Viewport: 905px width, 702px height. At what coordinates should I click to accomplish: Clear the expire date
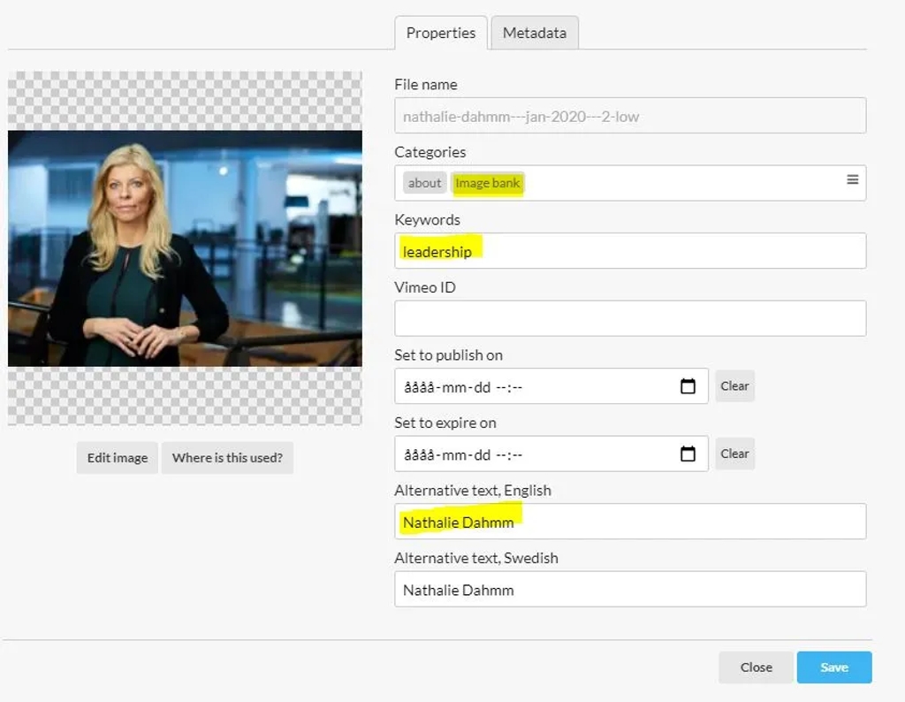pos(734,454)
